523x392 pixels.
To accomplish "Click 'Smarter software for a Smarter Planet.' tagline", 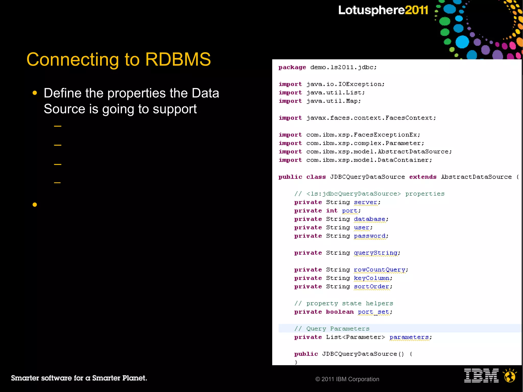I will [79, 378].
